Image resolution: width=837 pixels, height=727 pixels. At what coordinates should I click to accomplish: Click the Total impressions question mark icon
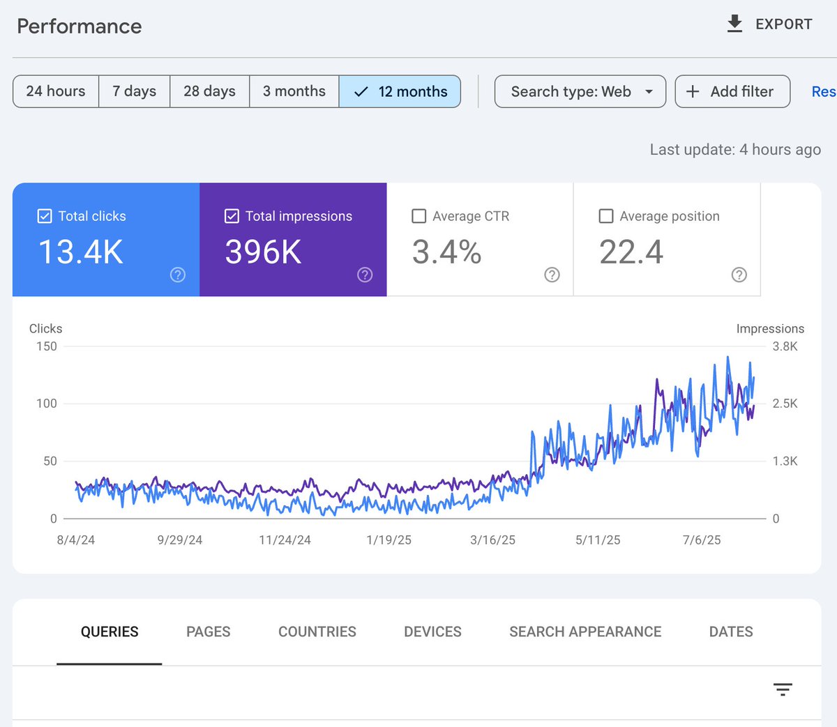[365, 275]
